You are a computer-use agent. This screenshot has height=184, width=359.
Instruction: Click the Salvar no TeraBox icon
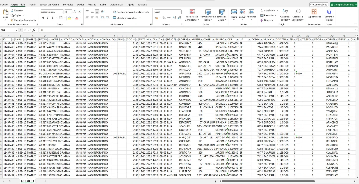click(x=329, y=12)
